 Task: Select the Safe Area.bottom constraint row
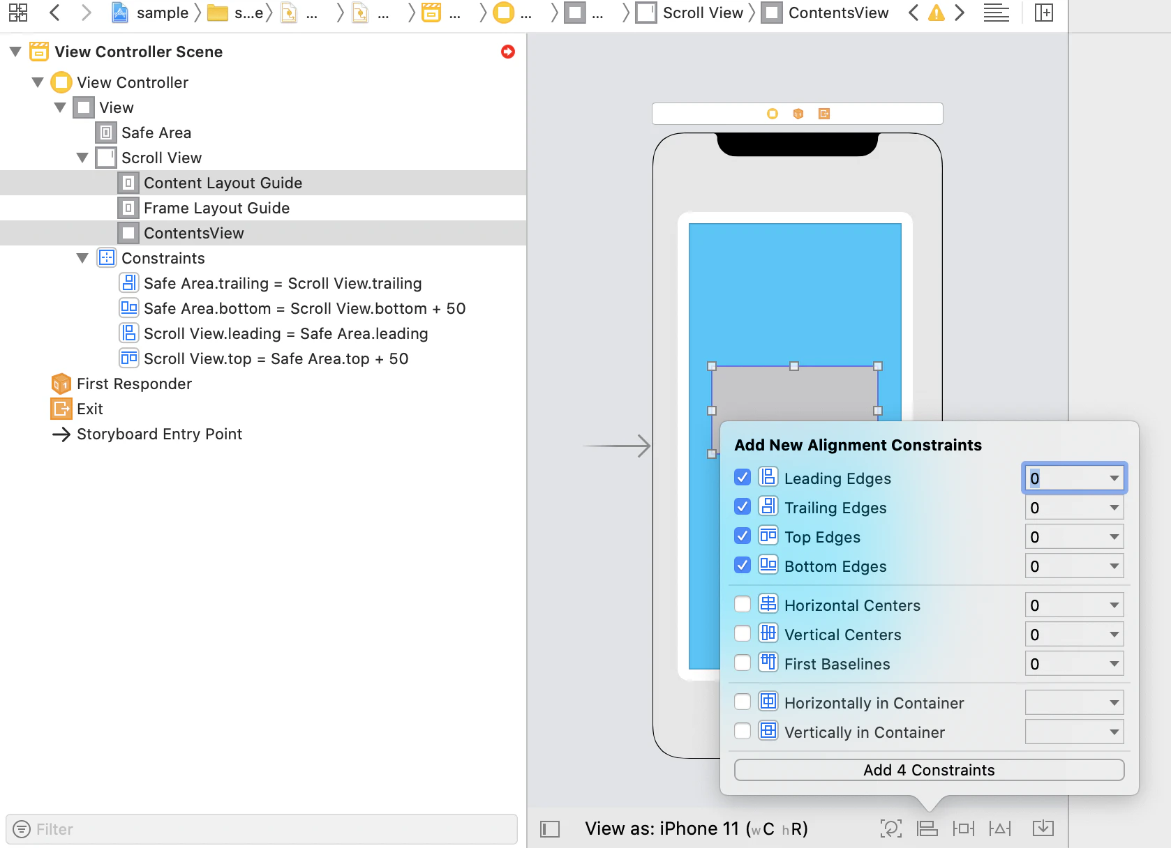(x=263, y=308)
